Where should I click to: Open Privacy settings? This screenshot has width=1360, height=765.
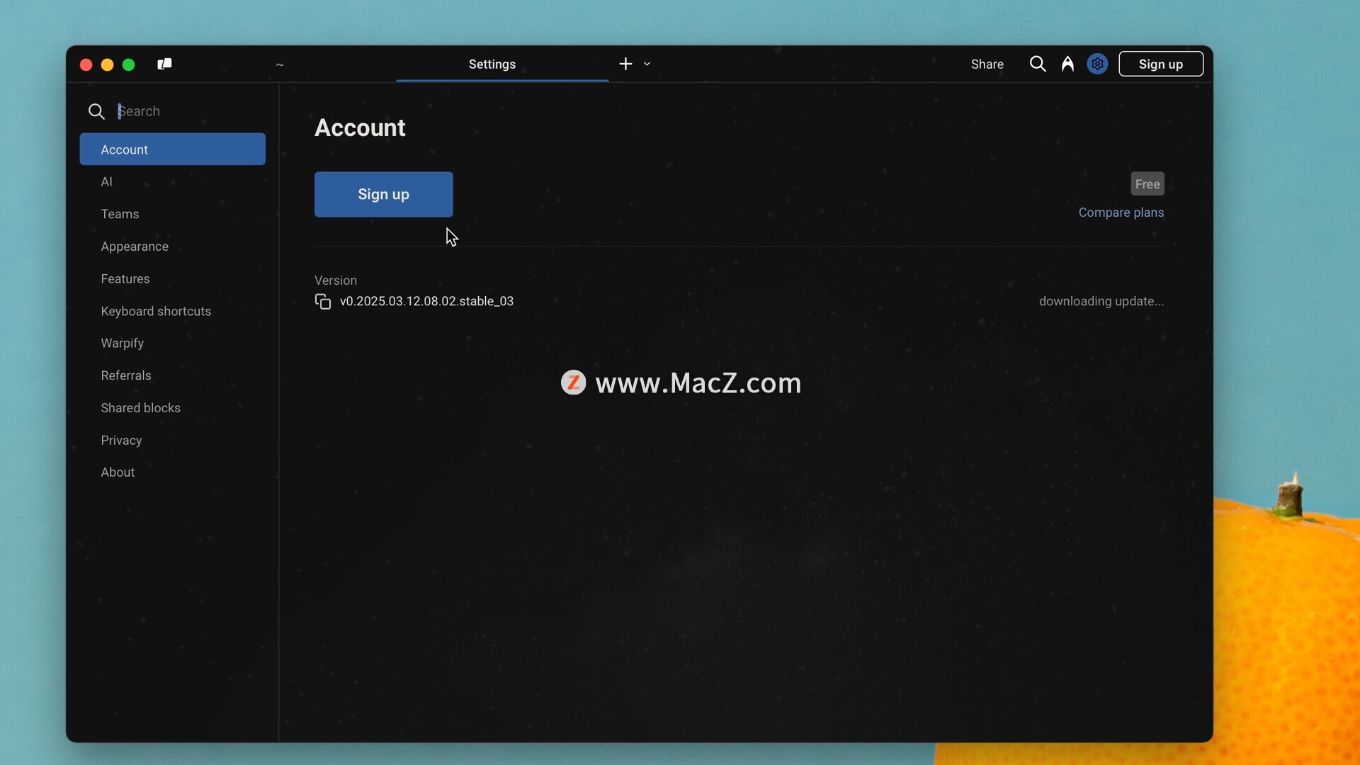click(x=172, y=441)
